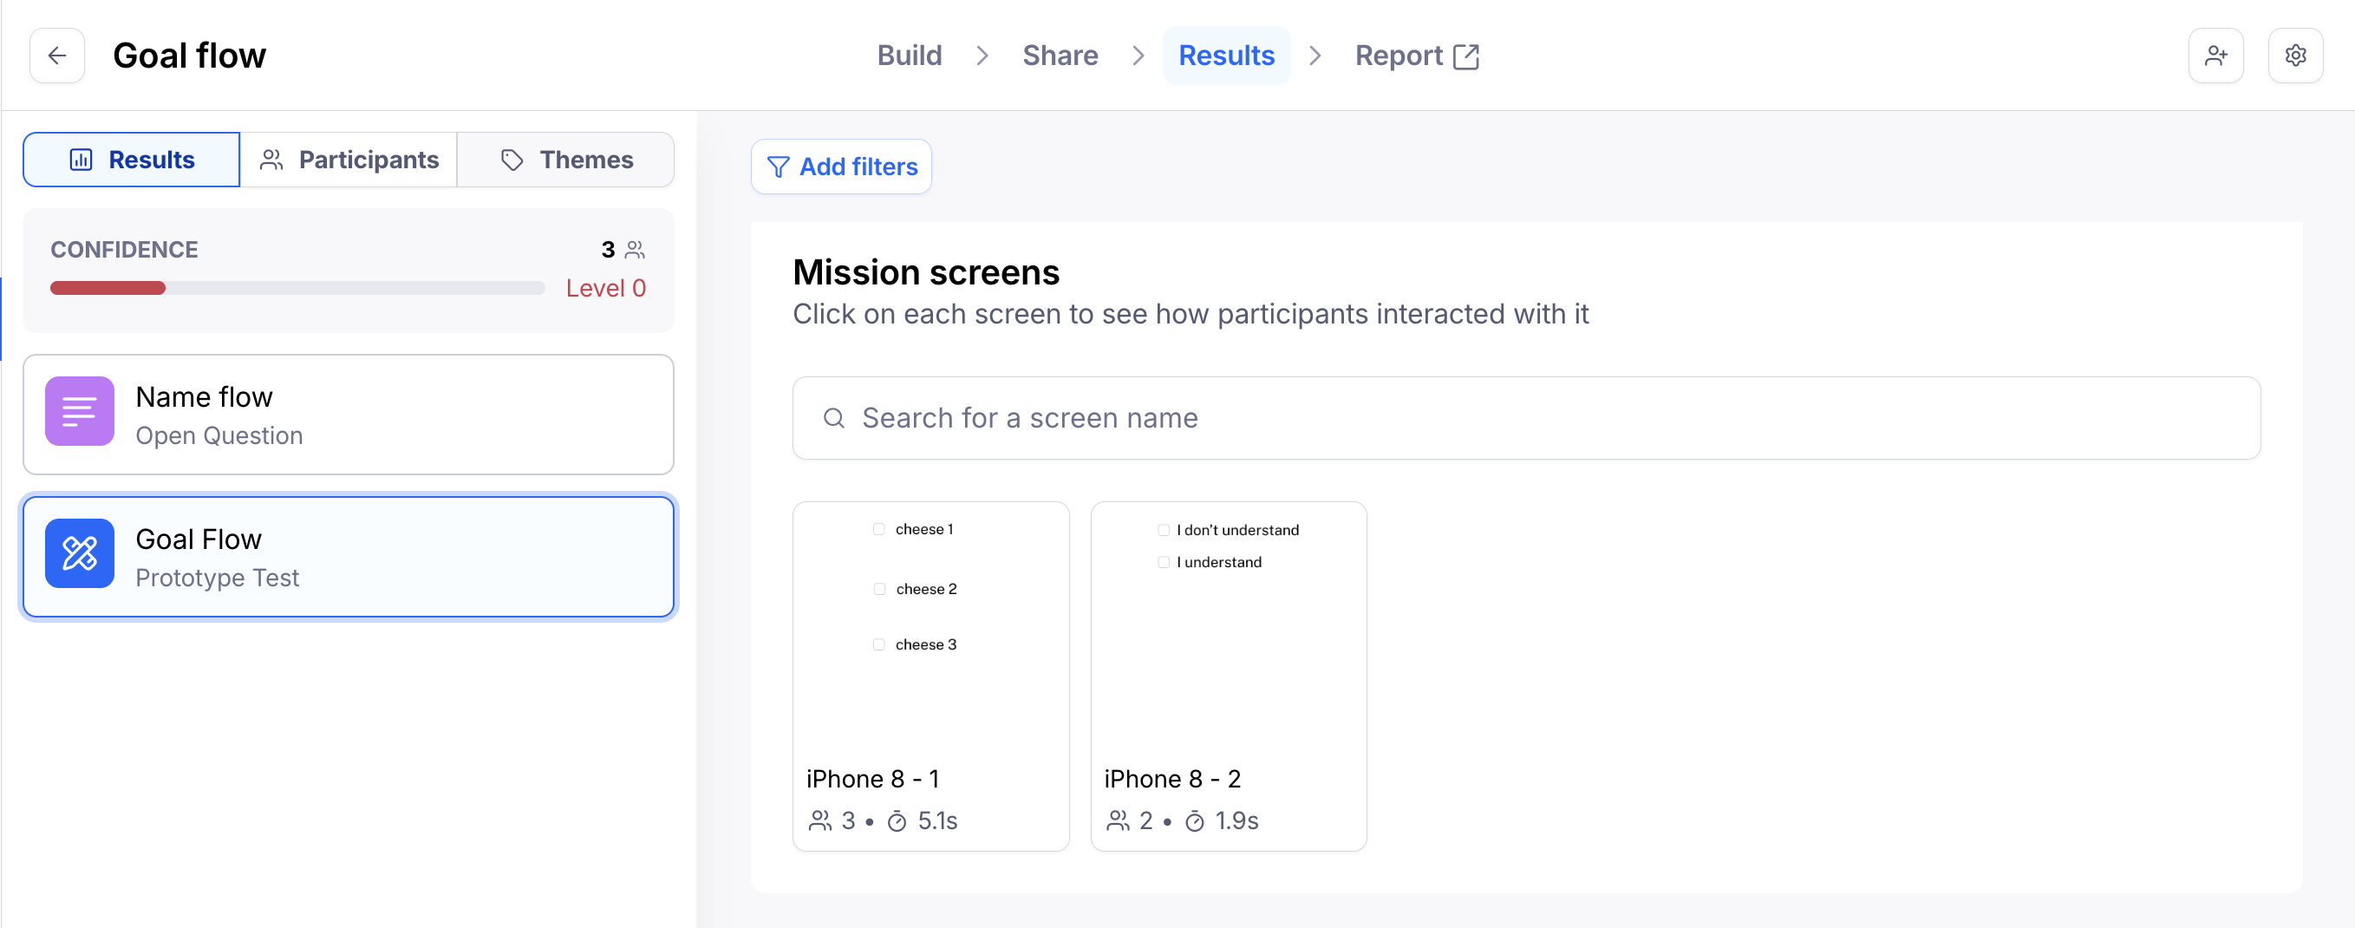2355x928 pixels.
Task: Click the chevron between Results and Report
Action: click(1314, 56)
